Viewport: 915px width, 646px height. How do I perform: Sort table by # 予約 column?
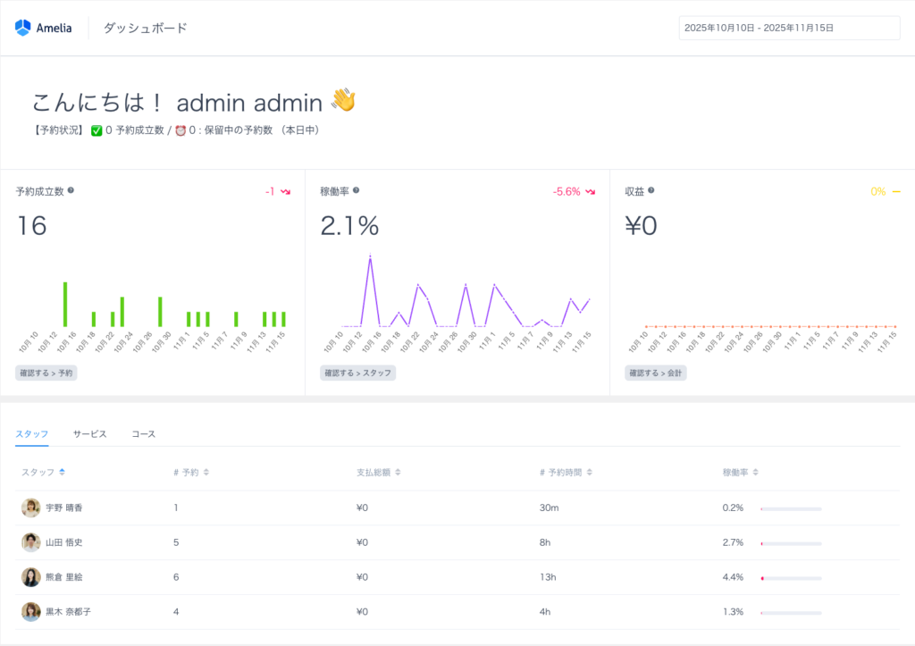point(206,472)
